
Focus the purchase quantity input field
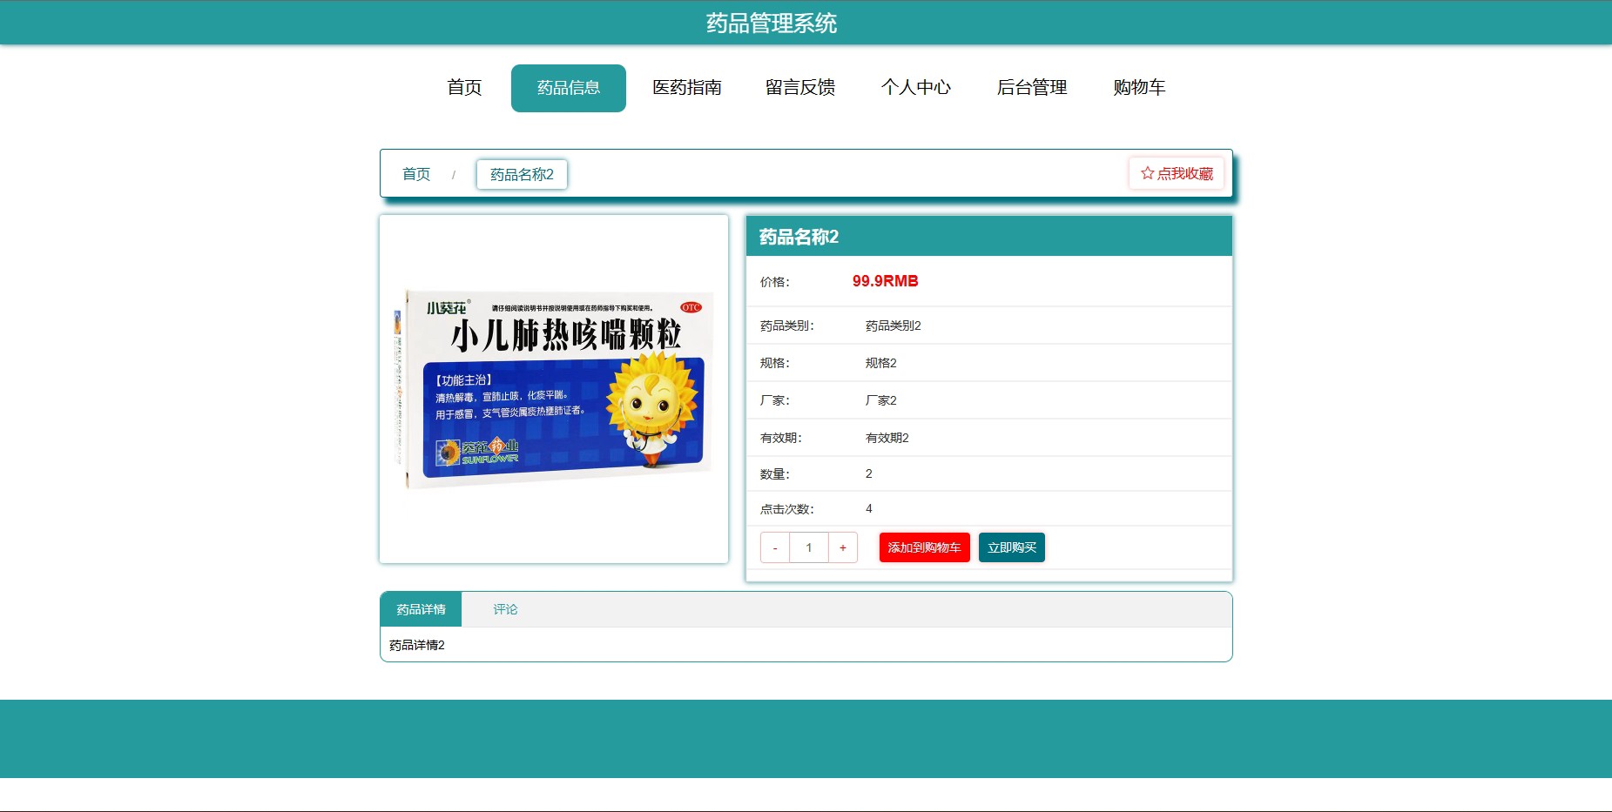809,547
